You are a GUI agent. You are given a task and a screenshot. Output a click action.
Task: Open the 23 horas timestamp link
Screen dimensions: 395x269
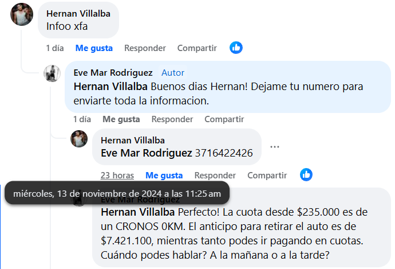pyautogui.click(x=117, y=176)
